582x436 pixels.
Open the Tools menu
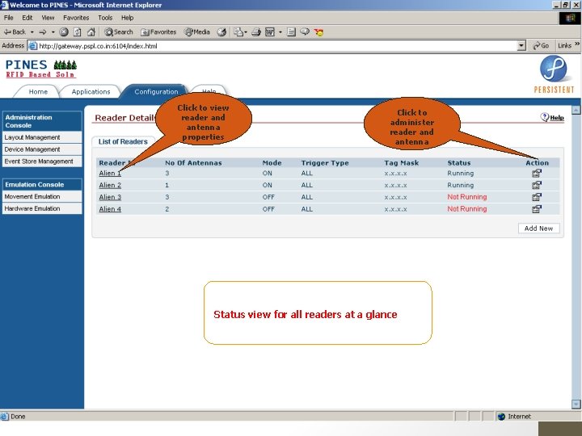tap(105, 18)
